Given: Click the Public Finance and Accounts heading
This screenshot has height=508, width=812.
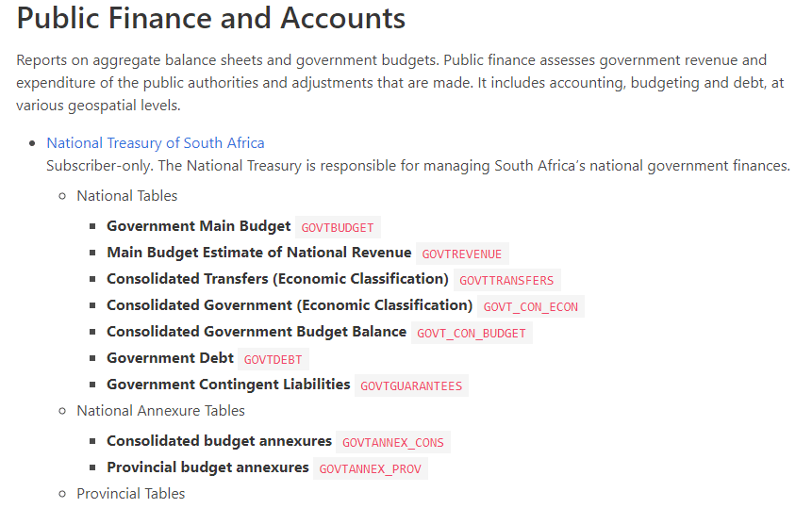Looking at the screenshot, I should pyautogui.click(x=210, y=19).
